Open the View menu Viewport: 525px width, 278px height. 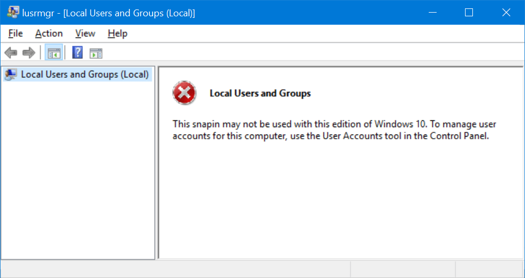tap(85, 34)
